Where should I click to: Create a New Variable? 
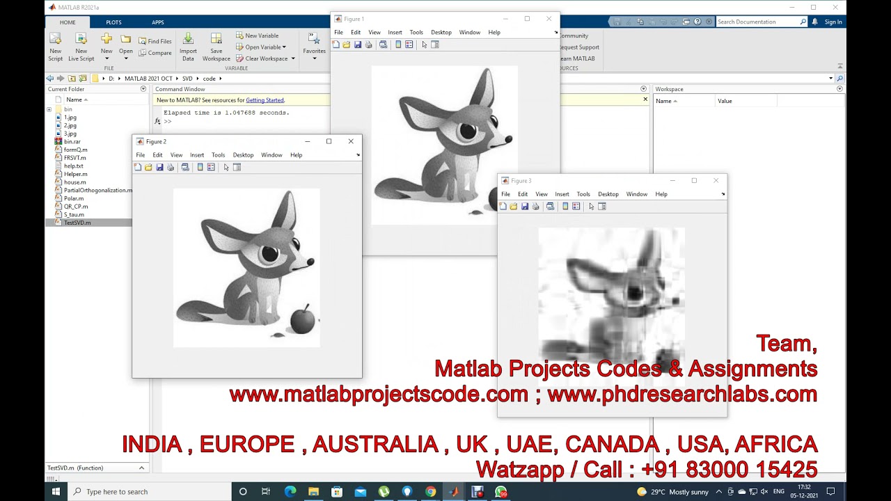coord(257,35)
